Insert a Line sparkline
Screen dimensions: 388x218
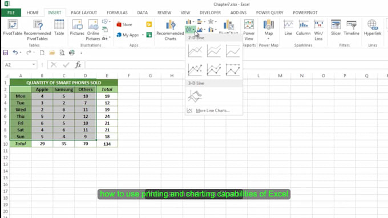[x=288, y=28]
